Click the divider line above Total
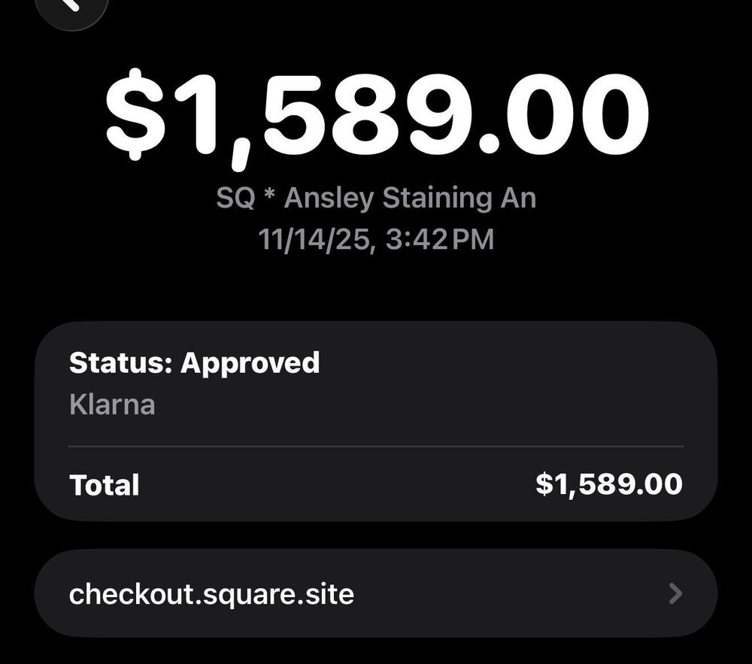752x664 pixels. (376, 446)
